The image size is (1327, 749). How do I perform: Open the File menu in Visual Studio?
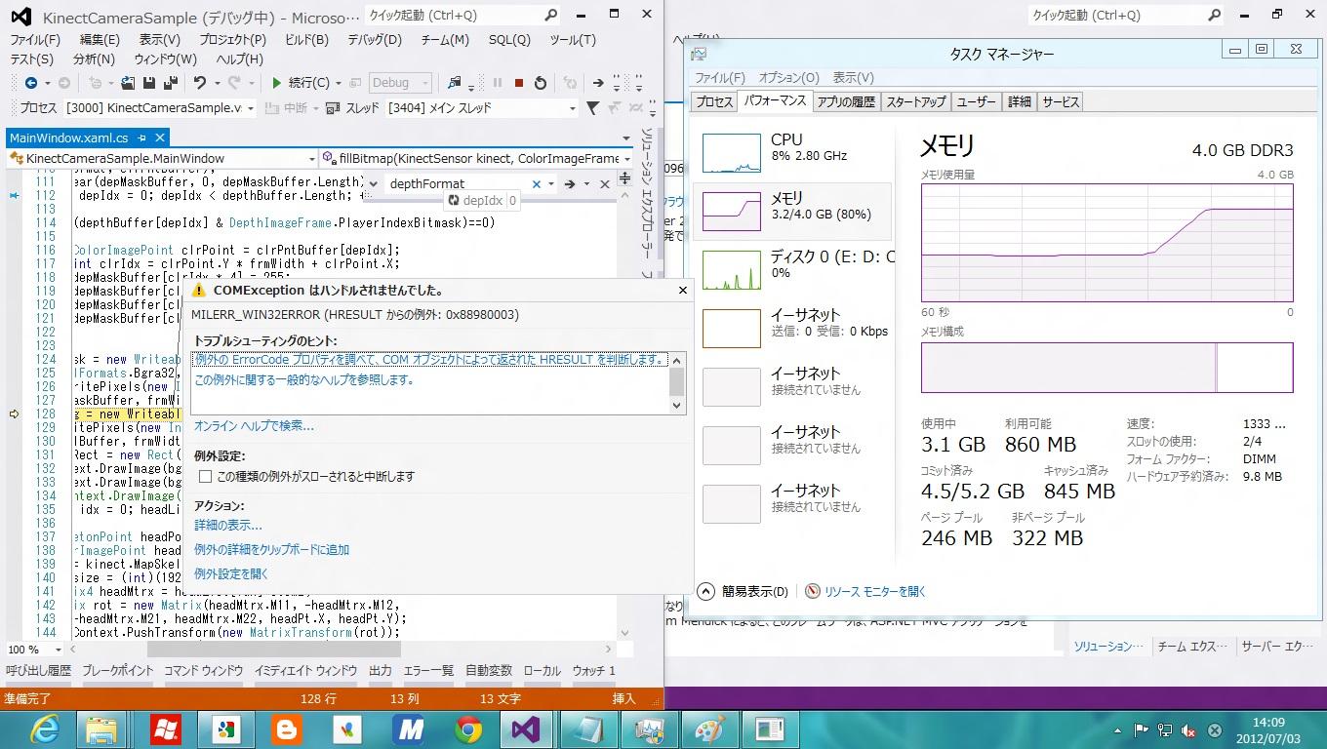(35, 40)
